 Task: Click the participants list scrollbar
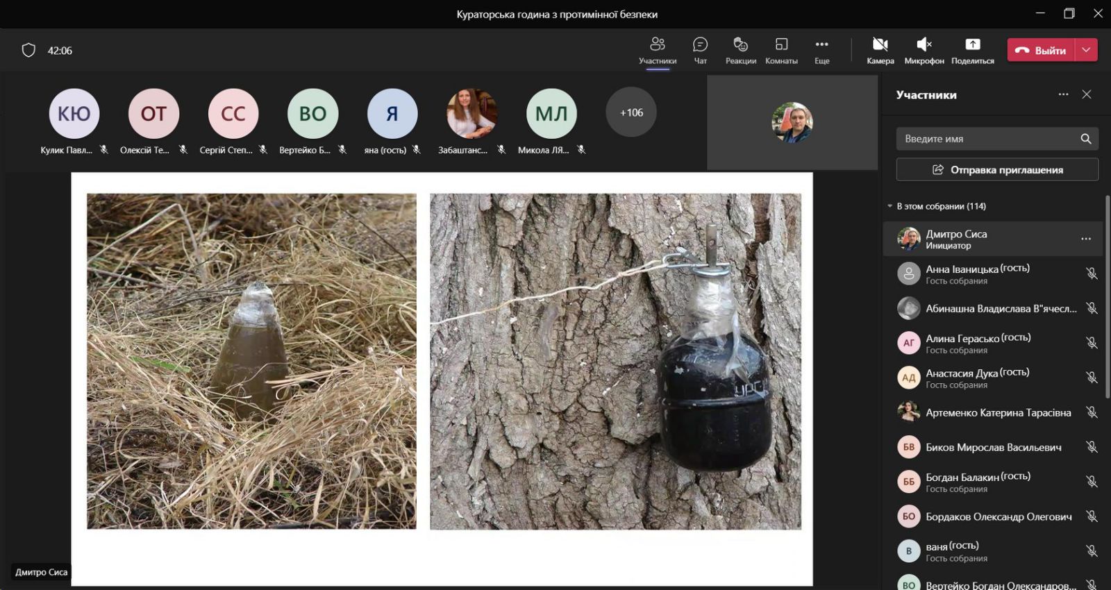point(1107,292)
